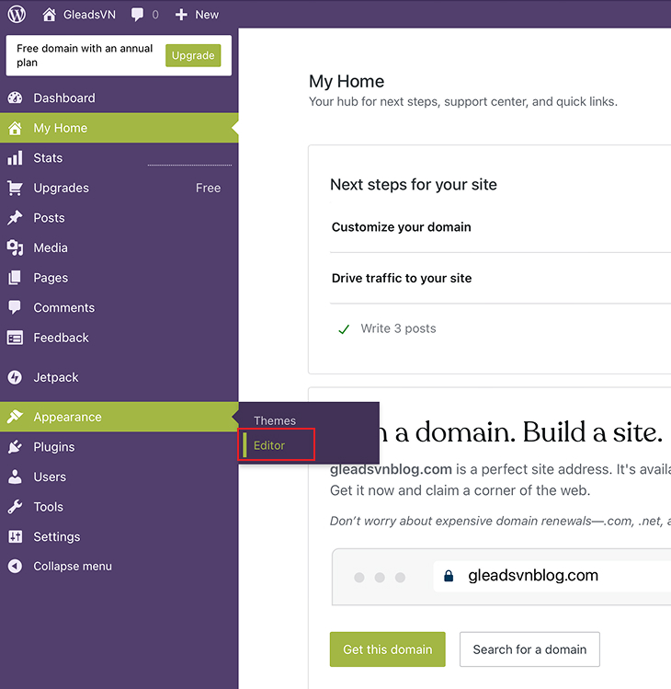The image size is (671, 689).
Task: Click the GleadsVN site name in admin bar
Action: (89, 15)
